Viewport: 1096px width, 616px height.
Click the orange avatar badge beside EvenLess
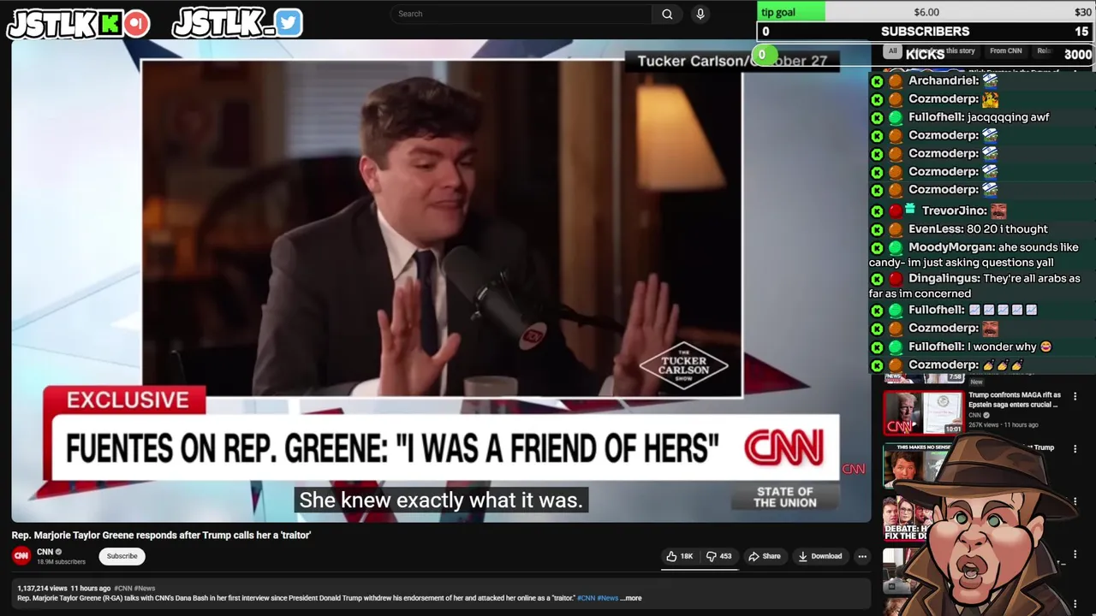[895, 229]
